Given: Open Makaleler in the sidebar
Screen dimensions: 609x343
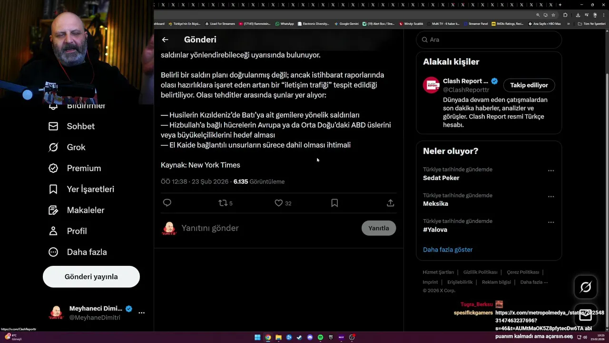Looking at the screenshot, I should pos(76,210).
